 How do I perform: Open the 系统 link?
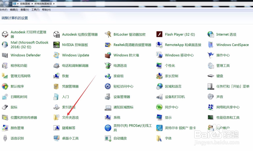coord(117,118)
